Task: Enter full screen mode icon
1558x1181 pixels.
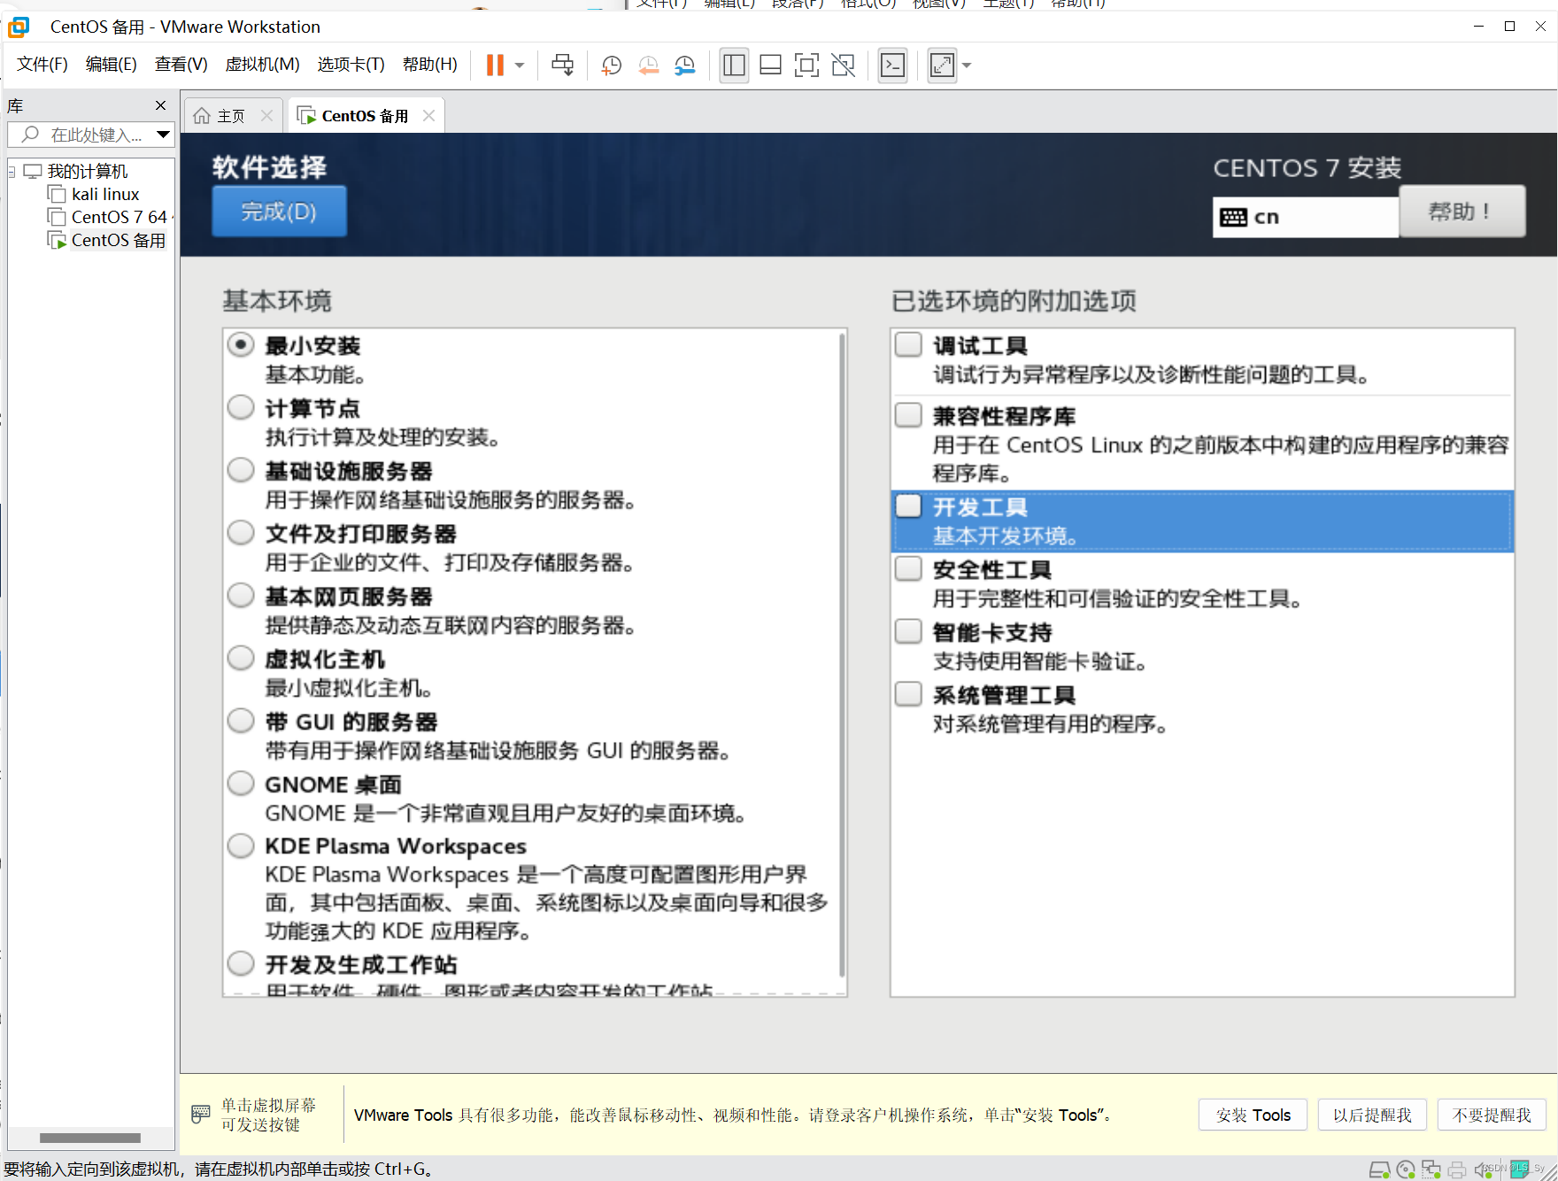Action: (x=806, y=65)
